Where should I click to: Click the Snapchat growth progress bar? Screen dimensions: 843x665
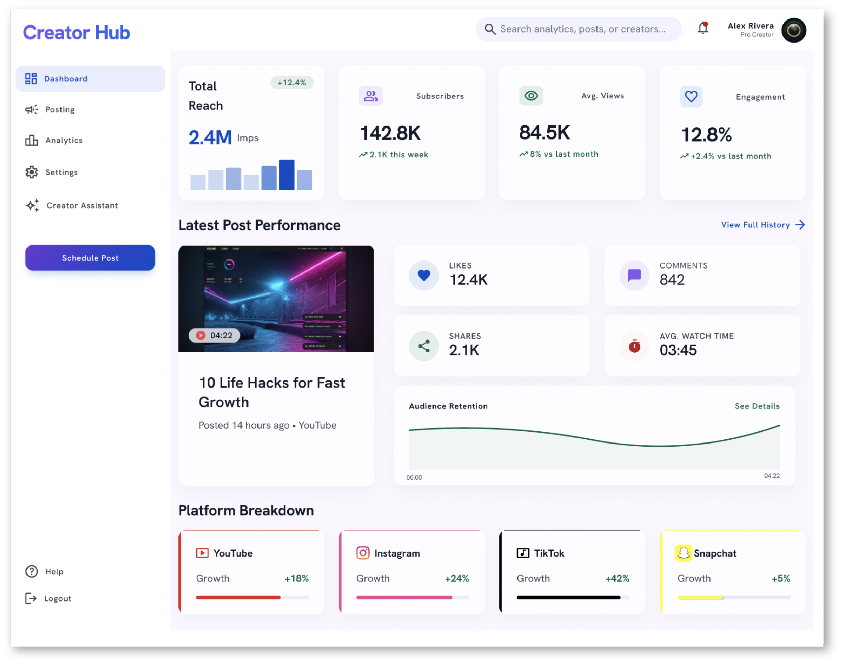click(x=734, y=597)
